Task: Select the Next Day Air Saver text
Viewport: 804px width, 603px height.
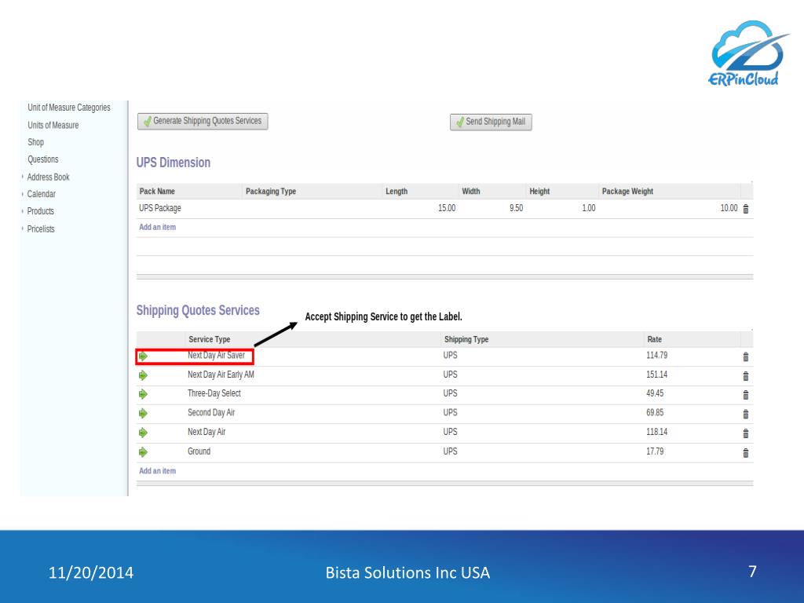Action: pyautogui.click(x=217, y=356)
